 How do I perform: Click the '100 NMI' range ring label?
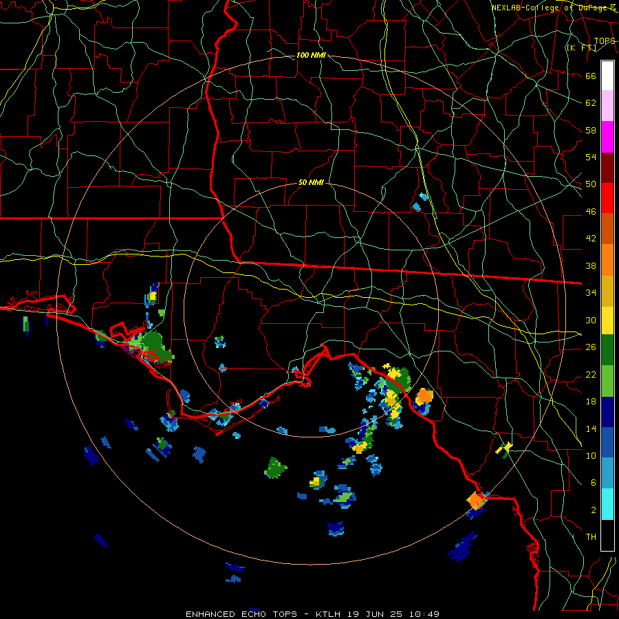click(x=311, y=55)
